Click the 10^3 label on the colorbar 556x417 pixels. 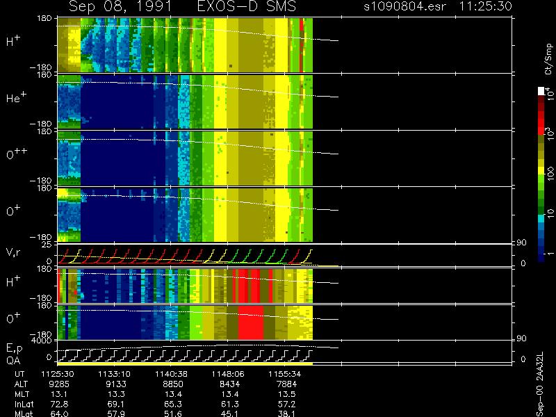[x=550, y=134]
